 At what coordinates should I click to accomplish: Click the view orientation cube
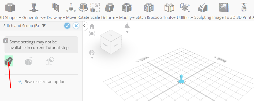click(111, 42)
